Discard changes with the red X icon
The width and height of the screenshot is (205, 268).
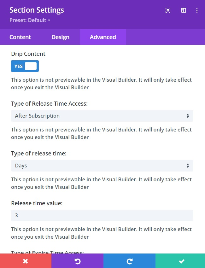pyautogui.click(x=26, y=261)
